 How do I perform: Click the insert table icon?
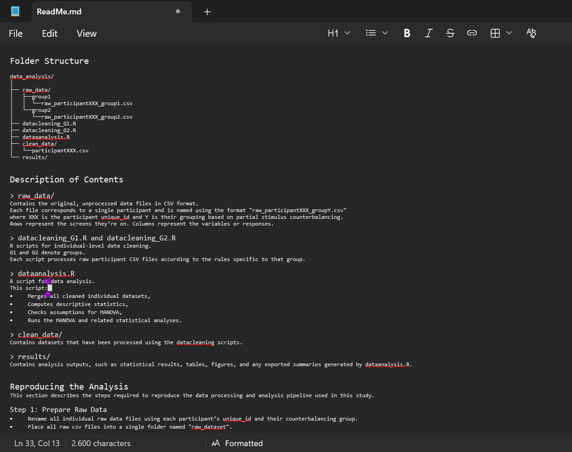point(495,33)
